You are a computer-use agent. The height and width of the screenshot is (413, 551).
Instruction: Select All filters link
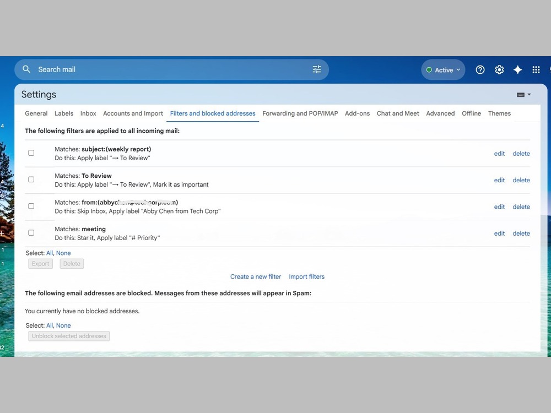(x=50, y=253)
